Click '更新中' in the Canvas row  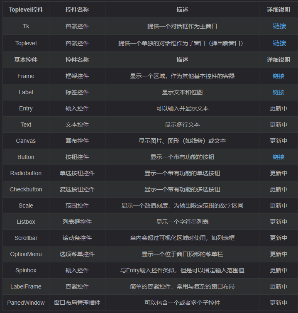278,141
